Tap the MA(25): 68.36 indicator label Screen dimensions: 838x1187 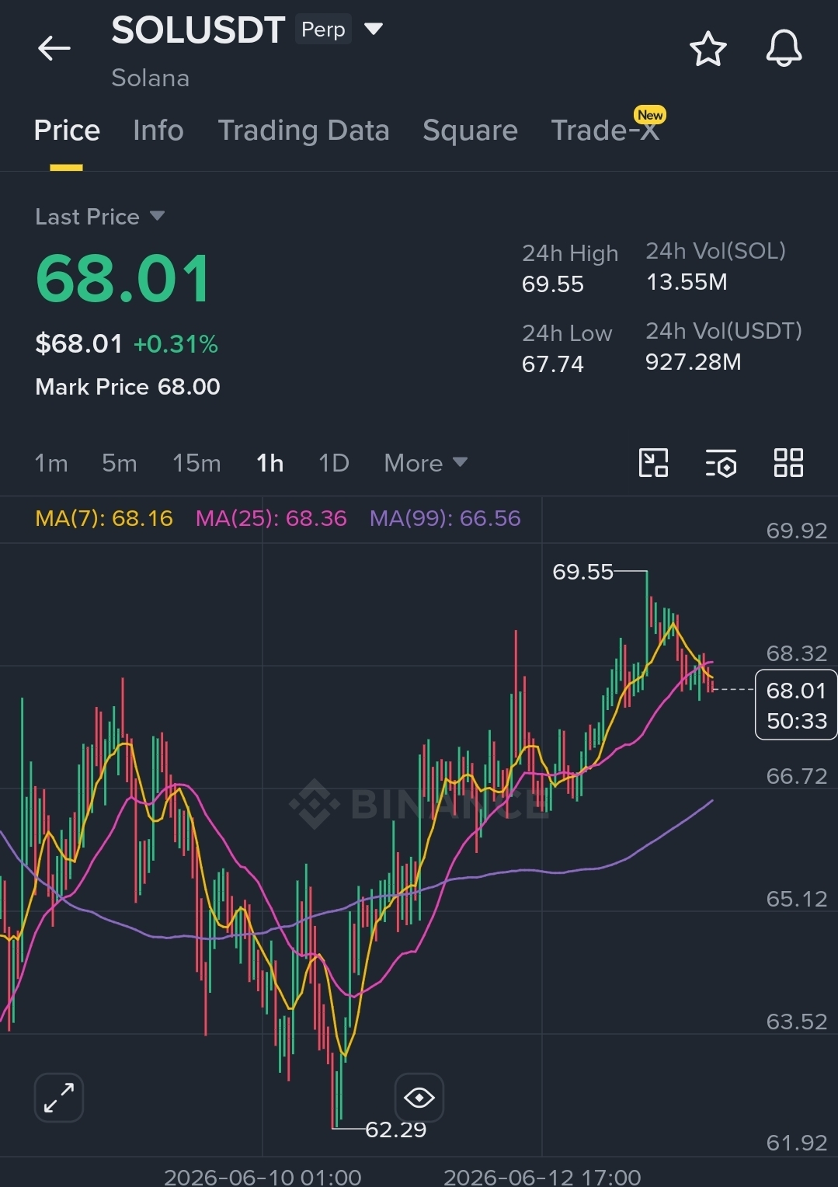[271, 518]
